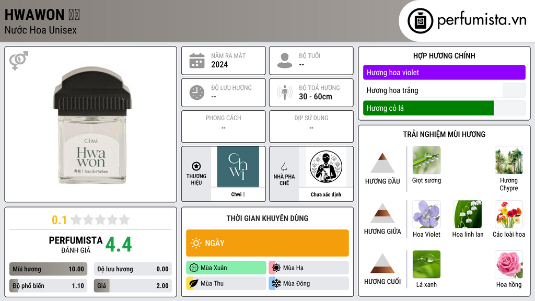Click the perfumista.vn bottle logo icon

pyautogui.click(x=420, y=21)
